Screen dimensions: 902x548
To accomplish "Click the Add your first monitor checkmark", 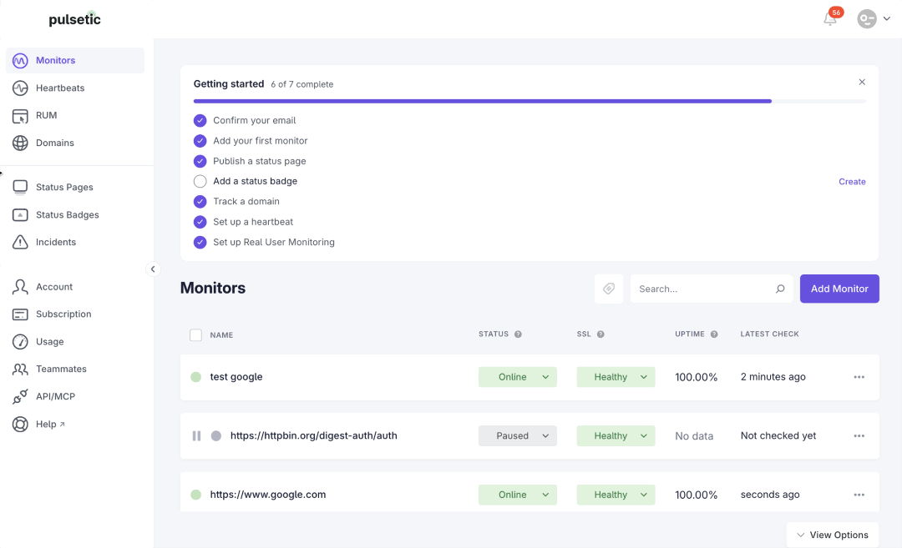I will point(200,141).
